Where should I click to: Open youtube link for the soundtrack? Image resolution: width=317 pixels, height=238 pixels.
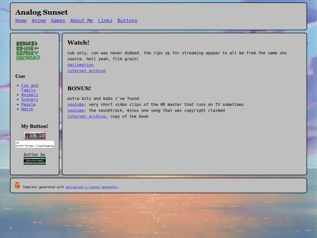point(76,110)
